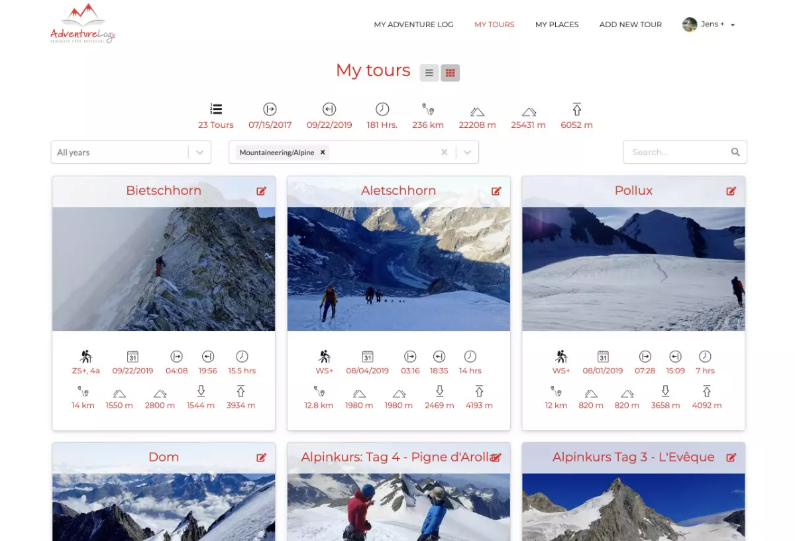Click the total hours clock icon
This screenshot has height=541, width=795.
click(382, 109)
